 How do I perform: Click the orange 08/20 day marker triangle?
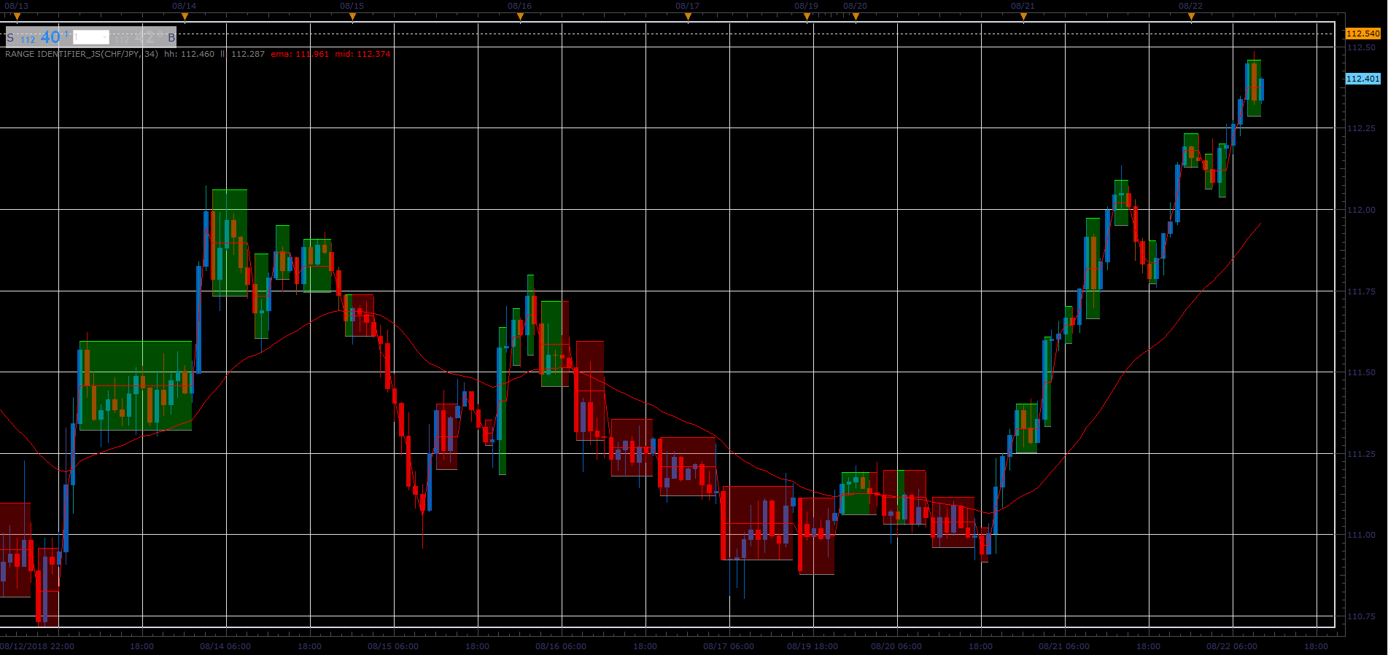coord(856,17)
